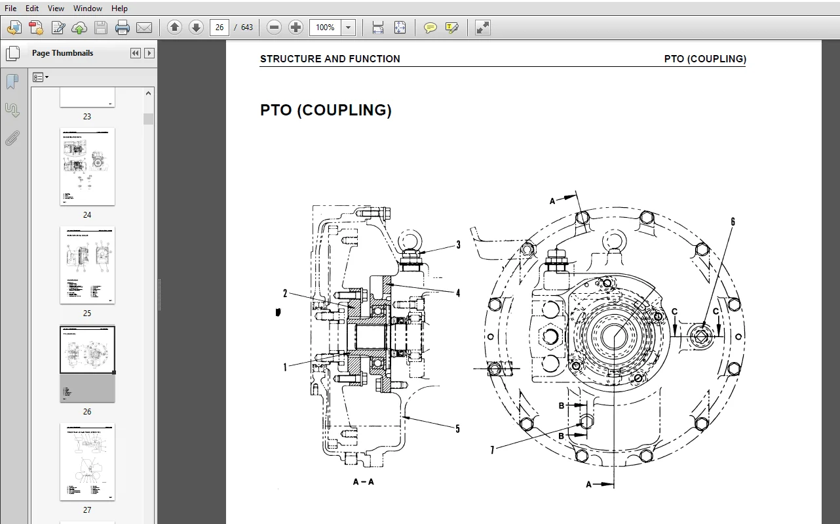Select page 24 thumbnail
This screenshot has height=524, width=840.
(87, 167)
